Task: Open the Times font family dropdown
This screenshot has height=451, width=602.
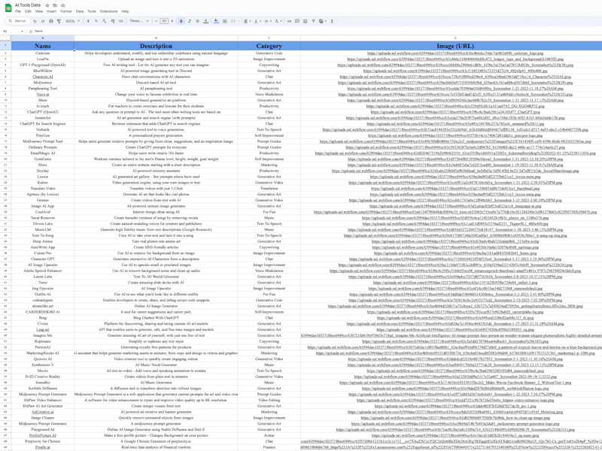Action: pos(139,21)
